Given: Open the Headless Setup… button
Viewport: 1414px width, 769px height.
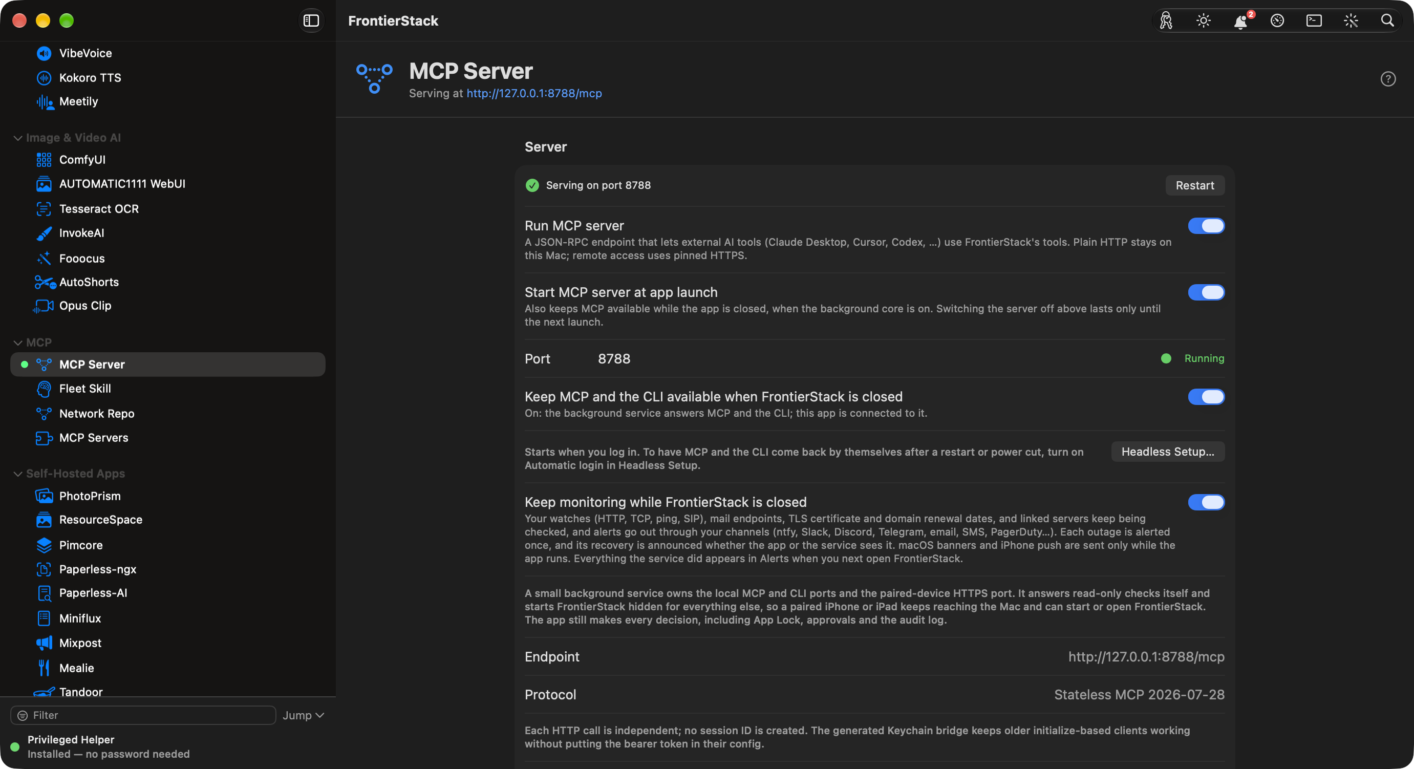Looking at the screenshot, I should click(x=1168, y=452).
